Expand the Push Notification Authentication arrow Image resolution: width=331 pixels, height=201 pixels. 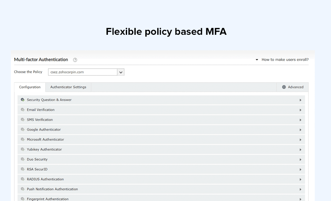pyautogui.click(x=300, y=189)
